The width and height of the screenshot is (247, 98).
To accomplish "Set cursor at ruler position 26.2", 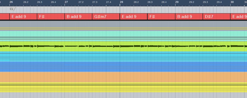I will click(x=26, y=2).
